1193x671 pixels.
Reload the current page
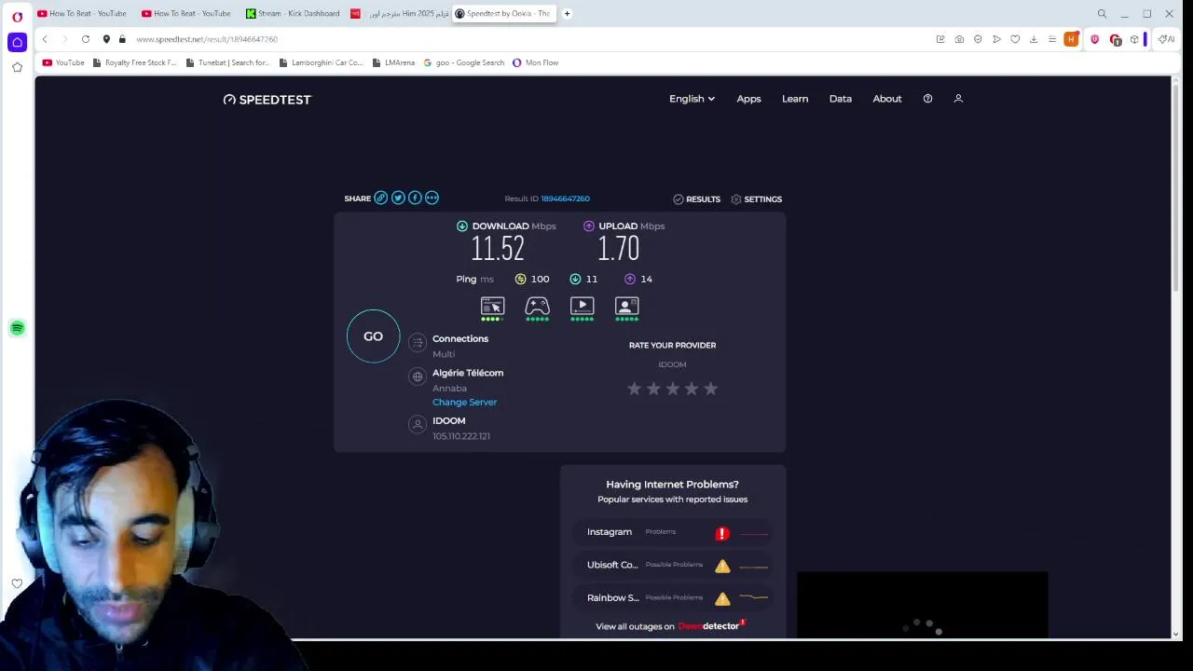(85, 39)
